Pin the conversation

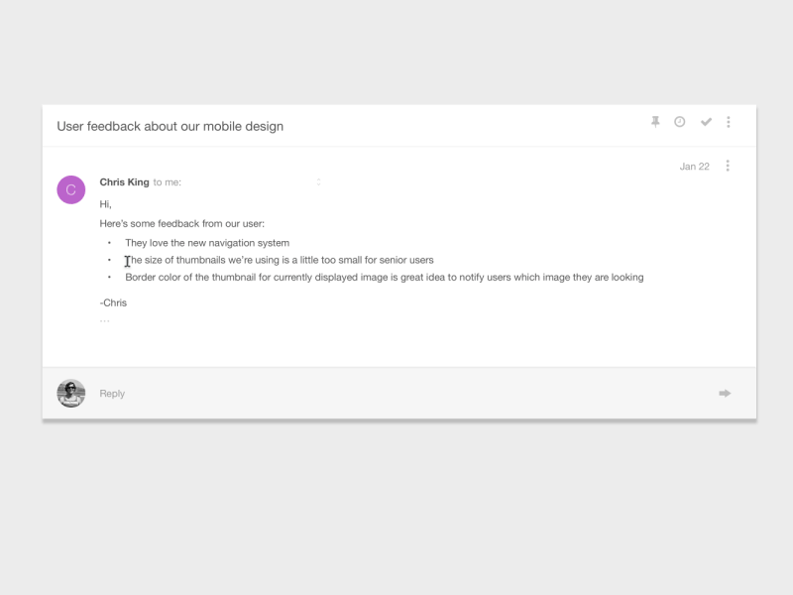click(655, 121)
